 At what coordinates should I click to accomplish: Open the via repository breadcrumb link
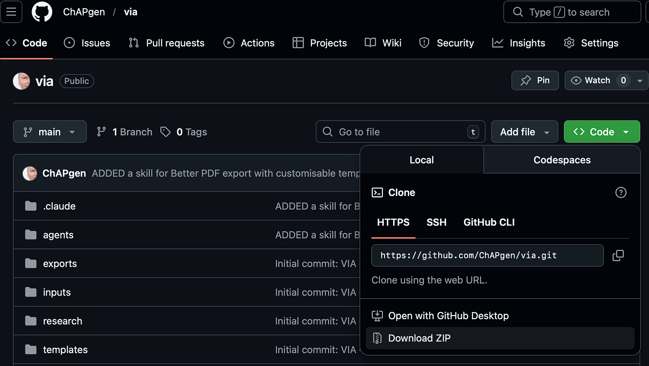coord(131,12)
